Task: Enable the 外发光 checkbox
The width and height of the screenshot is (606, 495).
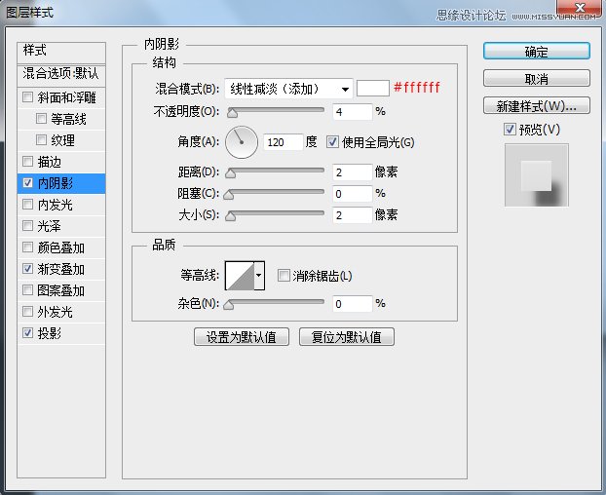Action: (x=28, y=312)
